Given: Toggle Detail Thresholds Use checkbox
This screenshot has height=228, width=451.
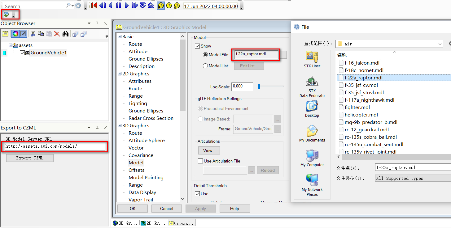Looking at the screenshot, I should pyautogui.click(x=197, y=194).
